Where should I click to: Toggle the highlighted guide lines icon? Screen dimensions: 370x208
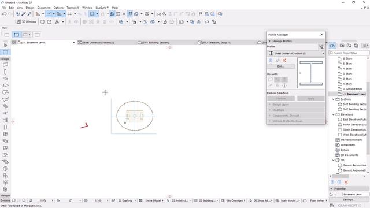[x=49, y=14]
